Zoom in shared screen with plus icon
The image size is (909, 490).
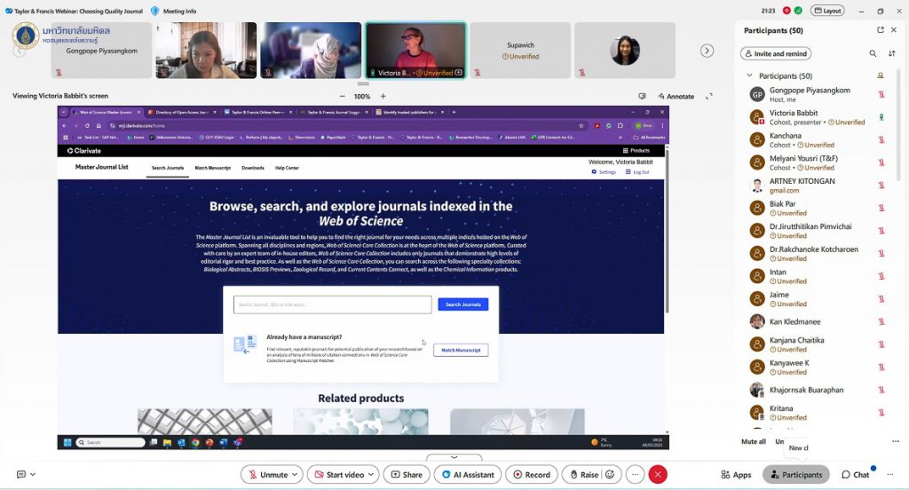(384, 96)
